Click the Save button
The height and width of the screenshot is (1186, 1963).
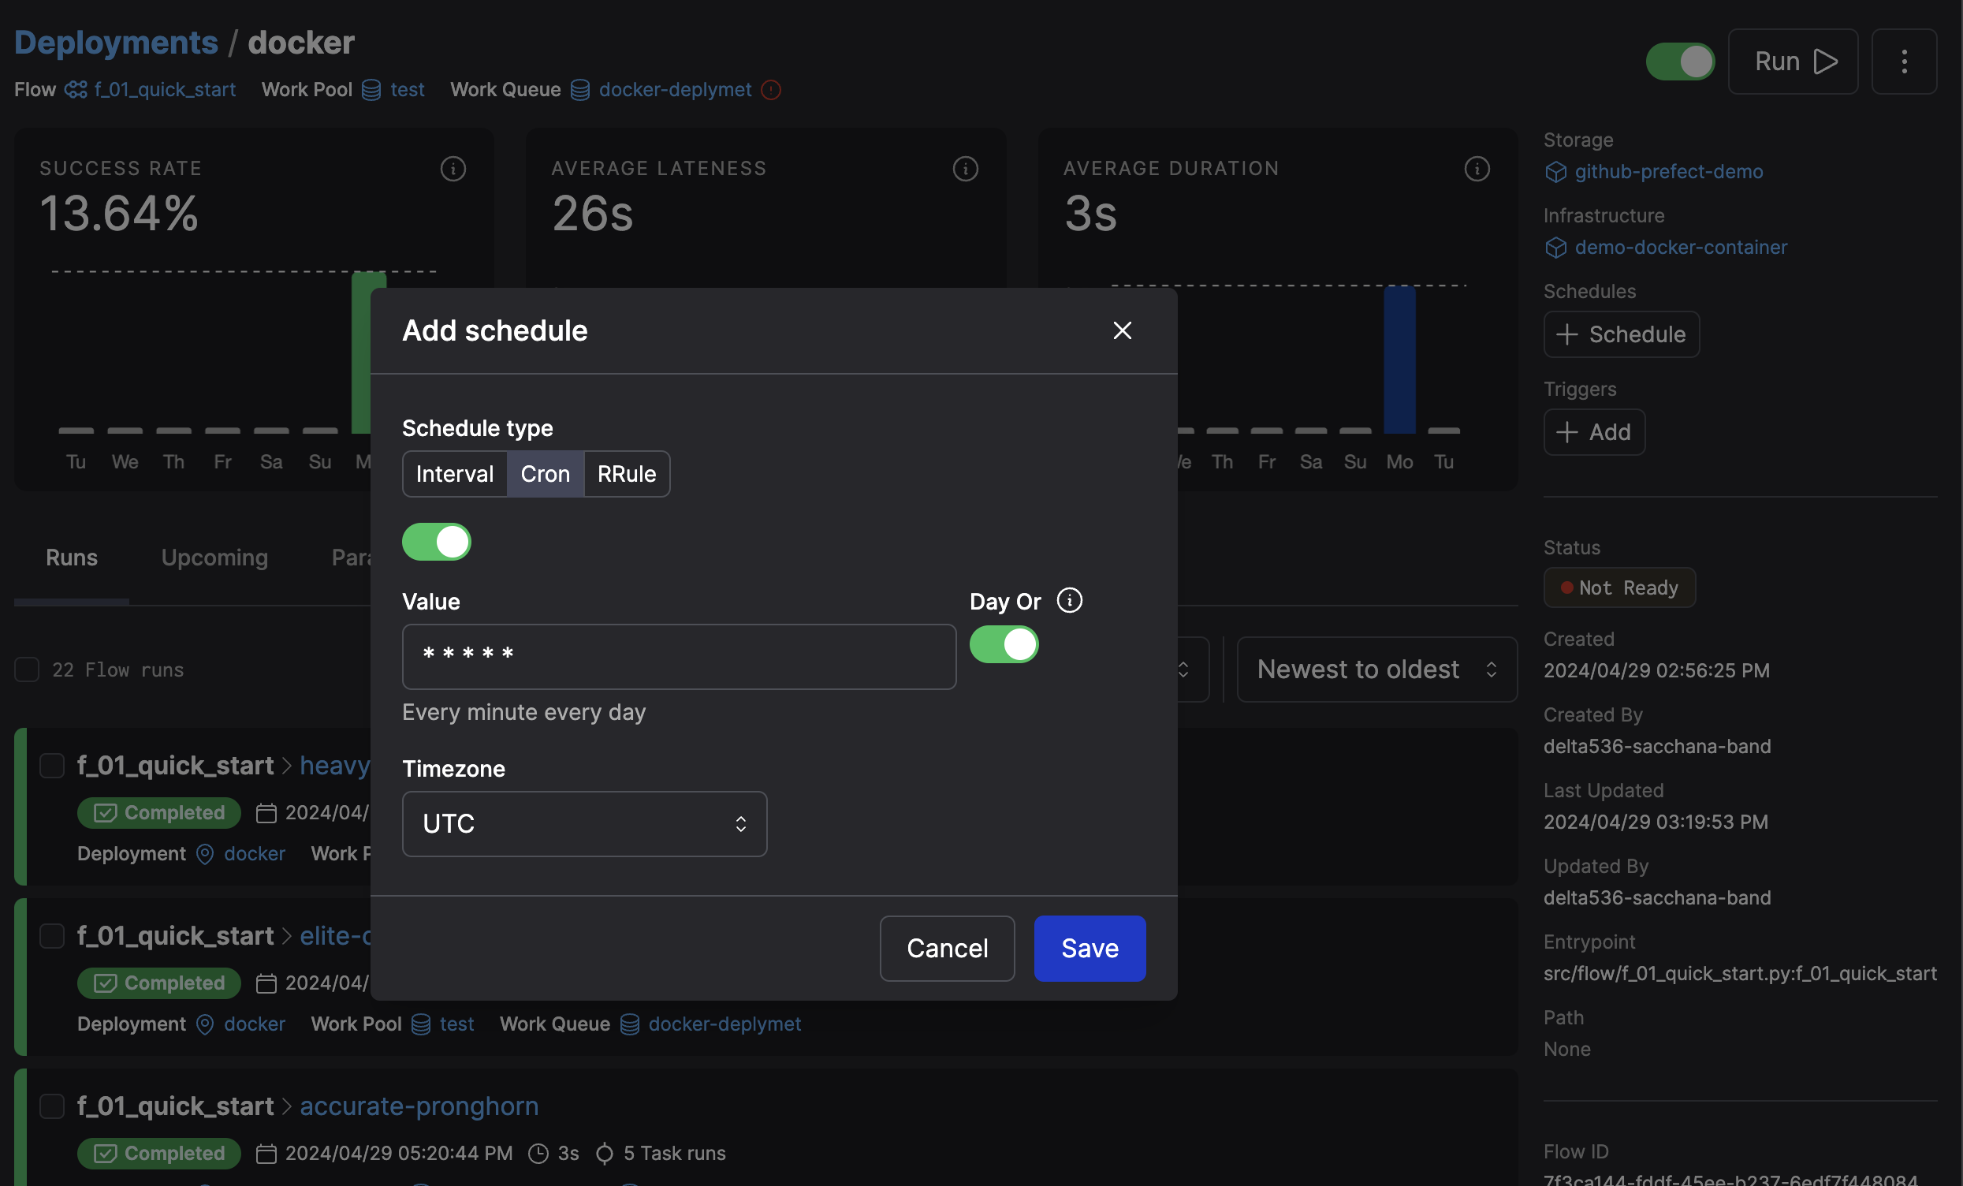(1089, 948)
